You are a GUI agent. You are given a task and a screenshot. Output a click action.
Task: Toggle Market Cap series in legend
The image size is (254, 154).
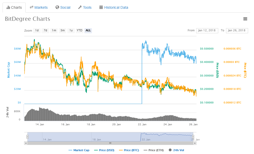pos(79,150)
